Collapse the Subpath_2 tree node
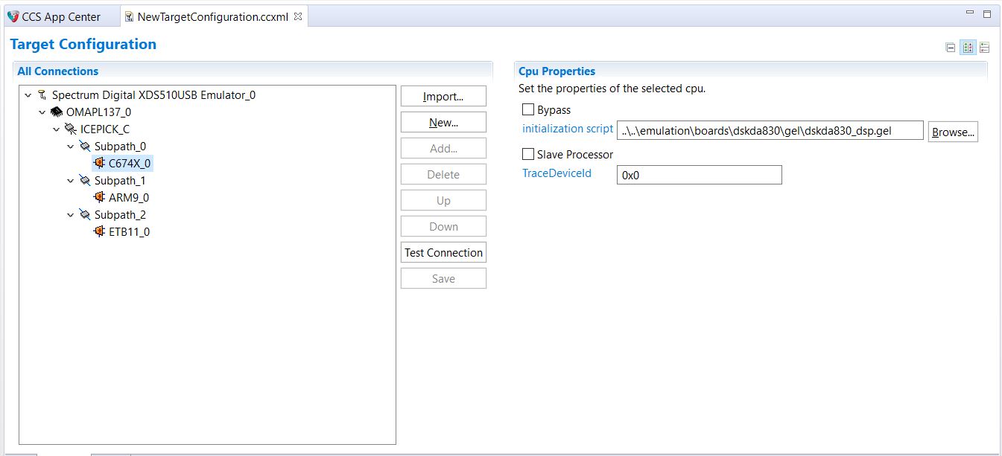The image size is (1002, 456). pyautogui.click(x=70, y=215)
